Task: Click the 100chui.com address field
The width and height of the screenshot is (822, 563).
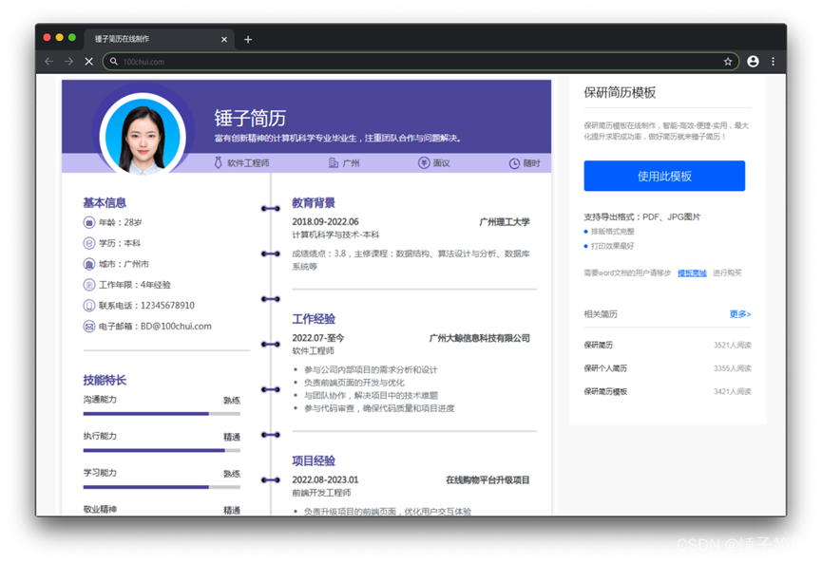Action: coord(420,62)
